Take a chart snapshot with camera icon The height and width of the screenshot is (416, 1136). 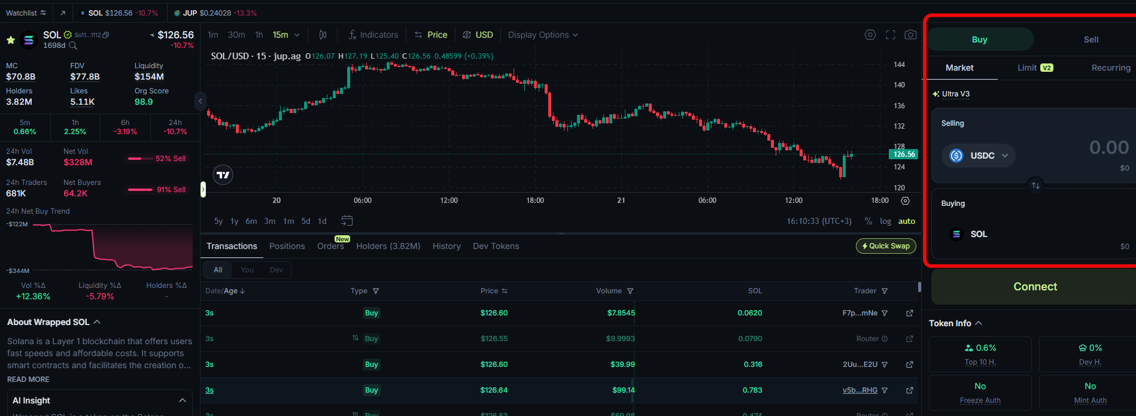click(x=910, y=35)
